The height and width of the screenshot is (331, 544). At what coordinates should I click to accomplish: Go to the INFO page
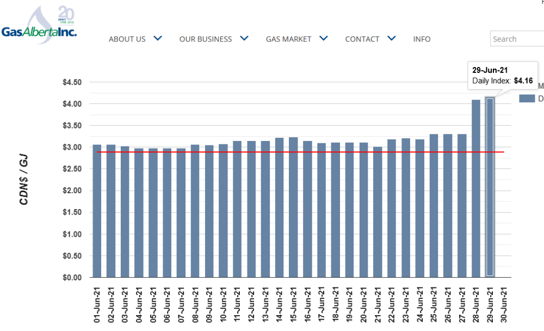(x=422, y=39)
